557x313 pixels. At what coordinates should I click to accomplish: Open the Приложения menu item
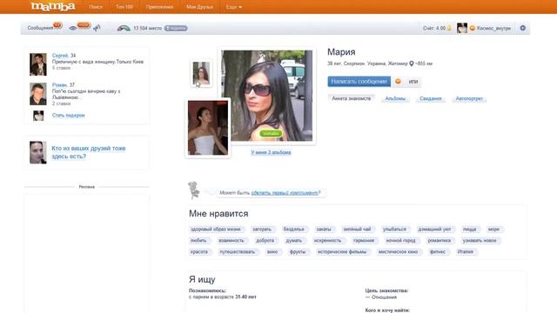point(159,7)
